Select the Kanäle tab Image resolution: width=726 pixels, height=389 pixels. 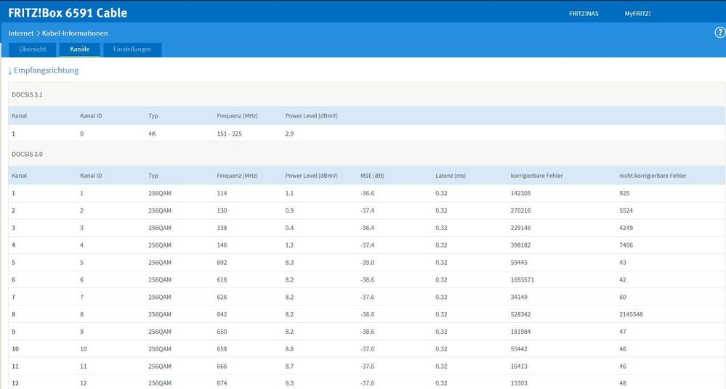click(x=79, y=49)
